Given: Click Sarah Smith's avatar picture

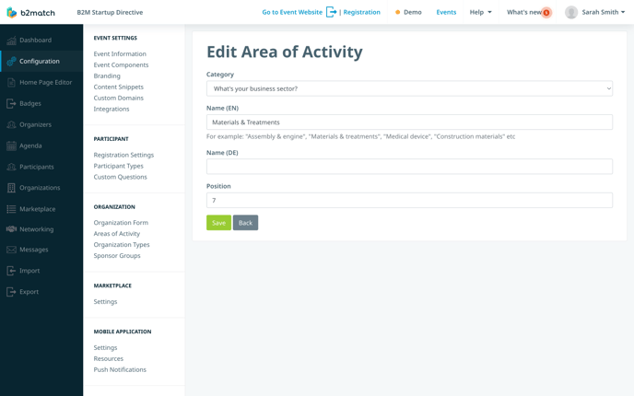Looking at the screenshot, I should tap(571, 13).
